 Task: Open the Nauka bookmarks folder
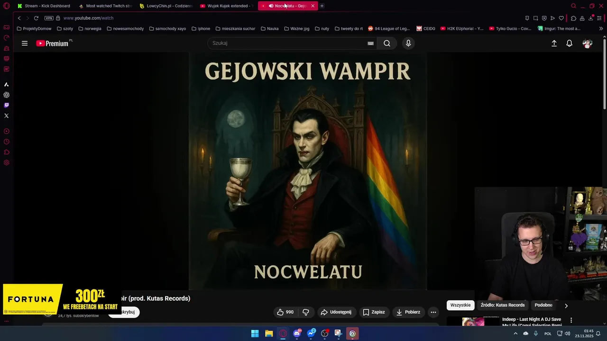[x=269, y=28]
